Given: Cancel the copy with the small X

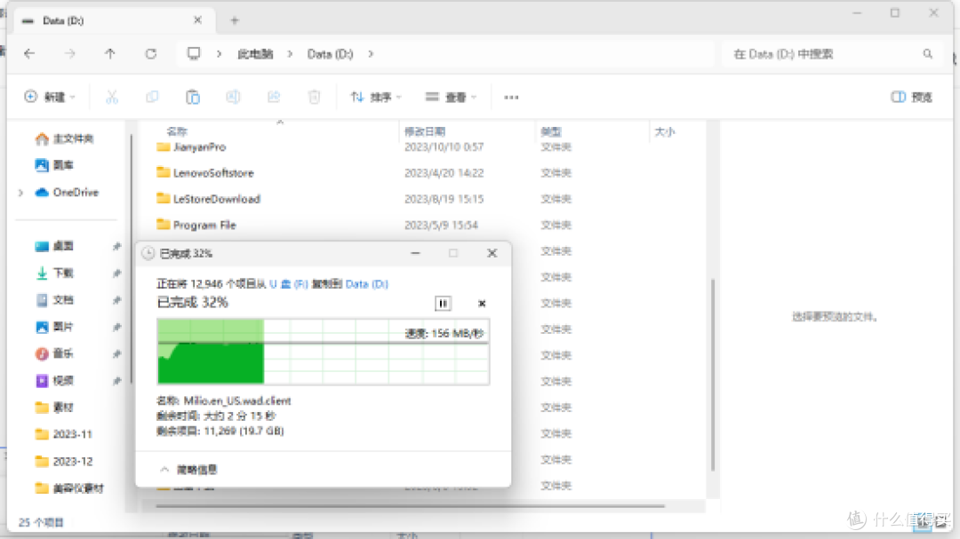Looking at the screenshot, I should pos(482,304).
